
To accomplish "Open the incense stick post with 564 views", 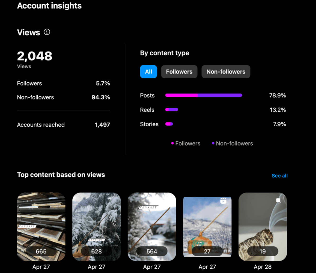I will click(152, 227).
